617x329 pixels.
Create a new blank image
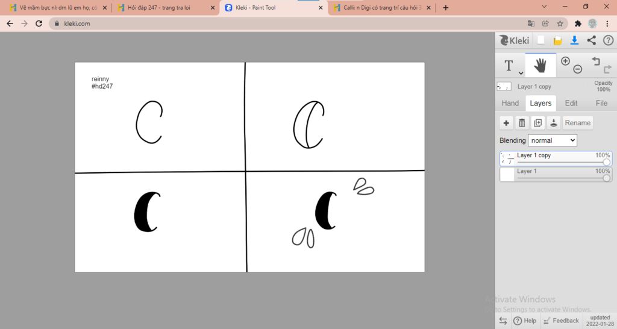541,40
